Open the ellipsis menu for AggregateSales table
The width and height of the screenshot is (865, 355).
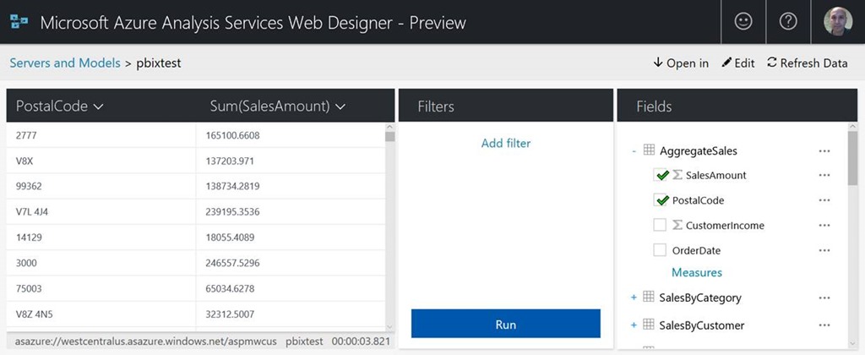[x=824, y=151]
